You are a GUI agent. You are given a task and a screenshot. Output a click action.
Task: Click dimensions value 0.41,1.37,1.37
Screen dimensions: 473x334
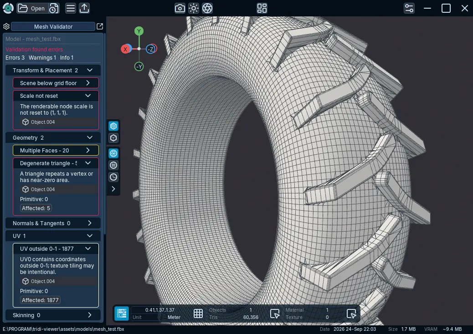pos(160,310)
